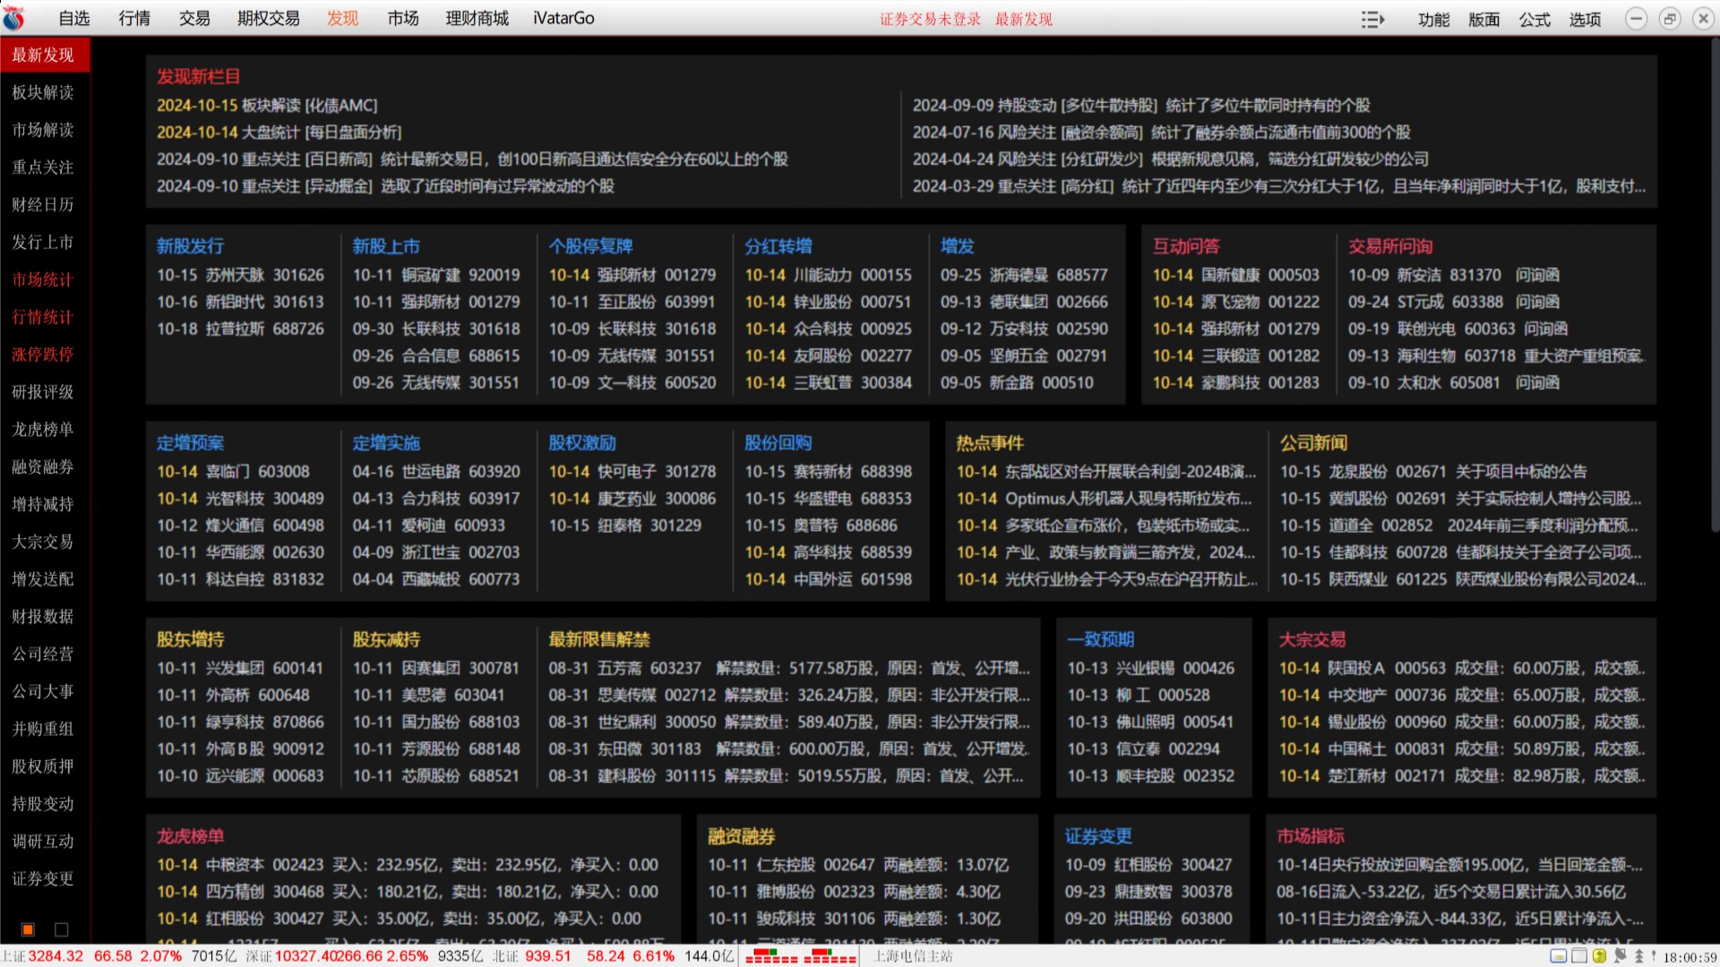The height and width of the screenshot is (967, 1720).
Task: Click the app logo icon in the title bar
Action: point(13,18)
